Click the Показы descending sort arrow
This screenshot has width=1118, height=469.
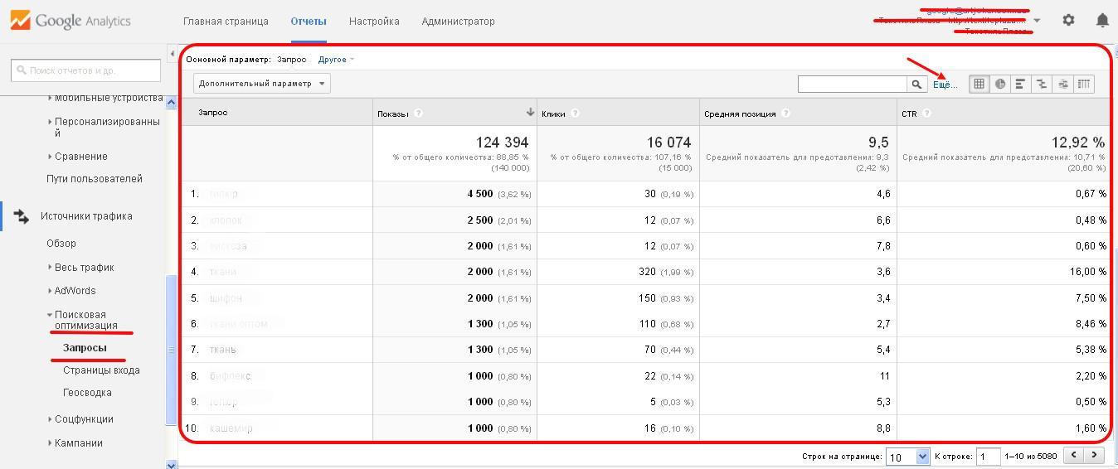(530, 112)
